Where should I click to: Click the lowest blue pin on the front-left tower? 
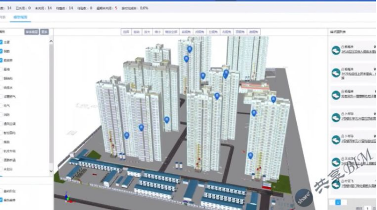[127, 136]
